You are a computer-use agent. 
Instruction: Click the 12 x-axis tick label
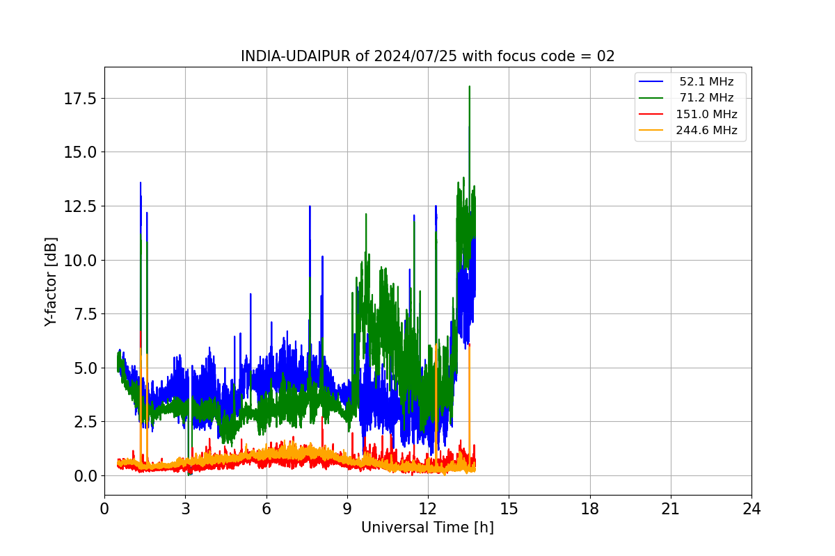428,509
